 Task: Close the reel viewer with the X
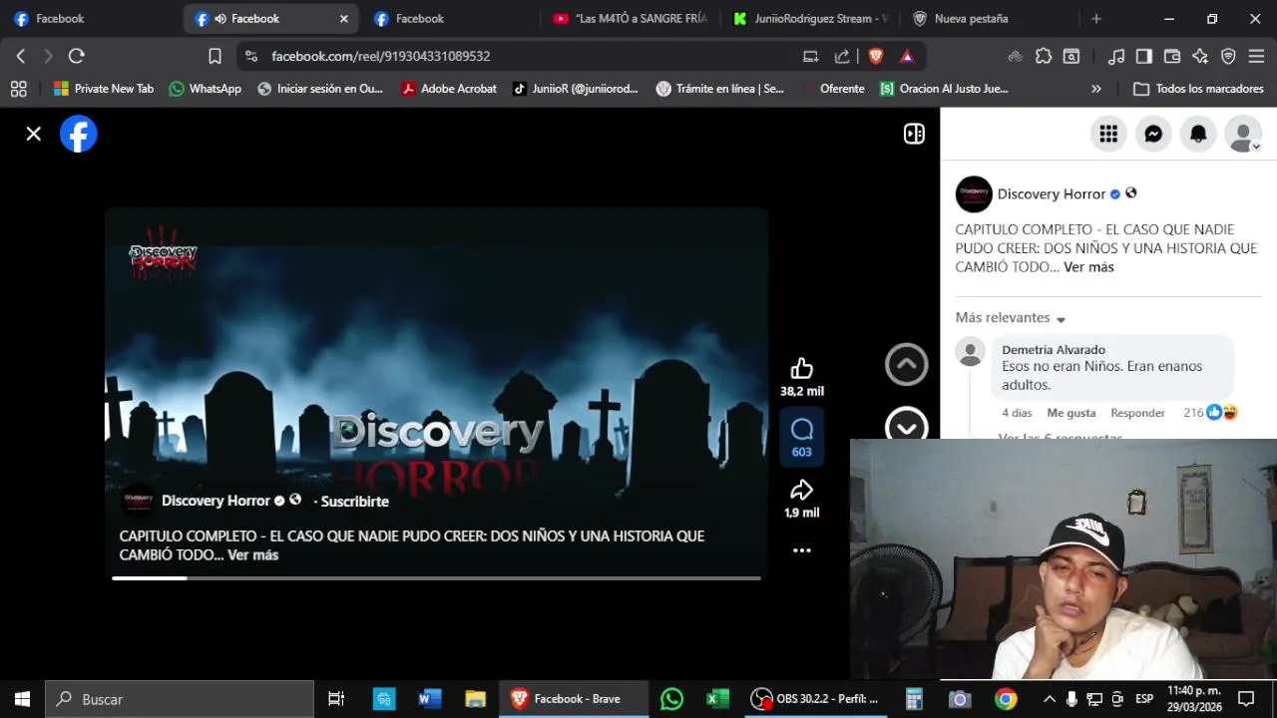click(33, 134)
